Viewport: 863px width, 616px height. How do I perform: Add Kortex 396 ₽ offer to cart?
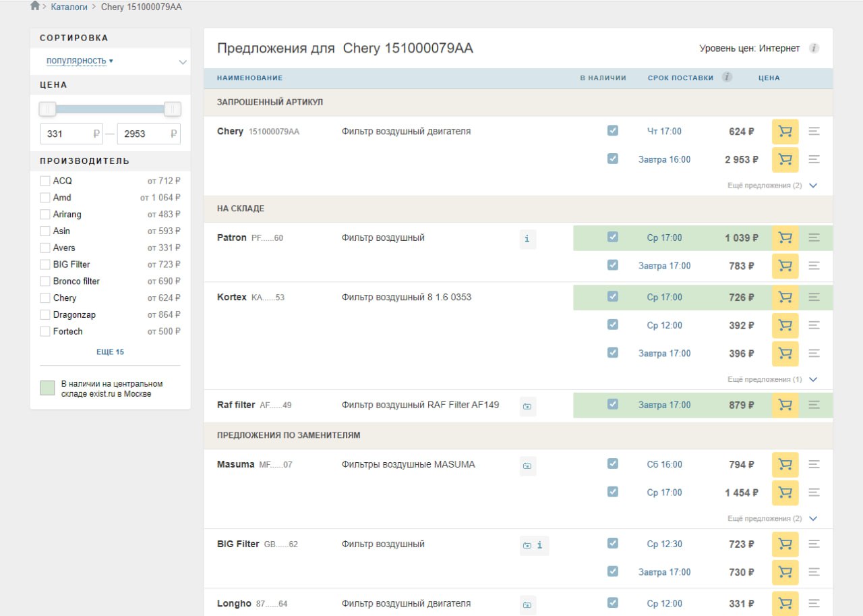(785, 354)
